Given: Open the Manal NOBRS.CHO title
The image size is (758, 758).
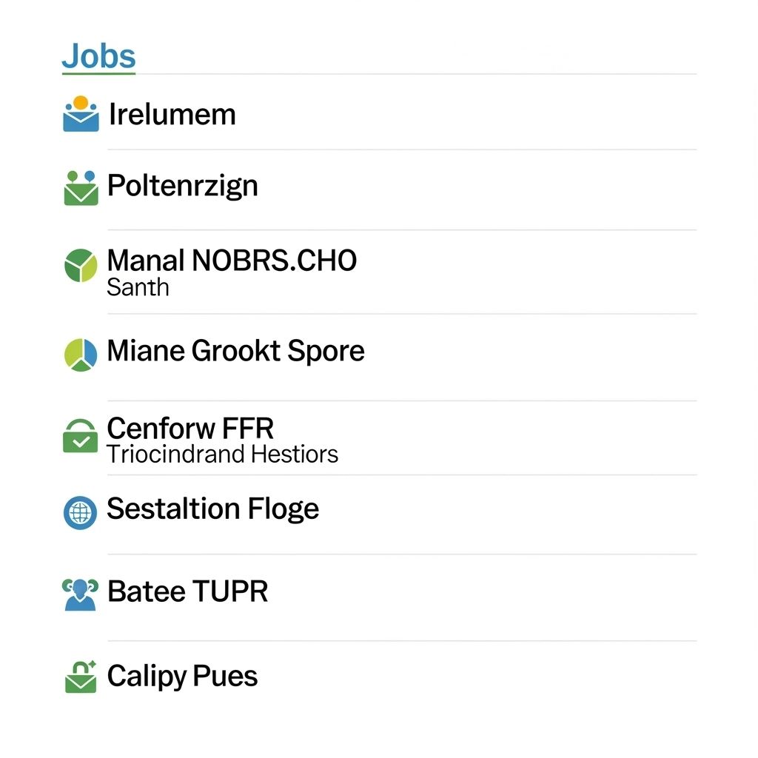Looking at the screenshot, I should (231, 261).
